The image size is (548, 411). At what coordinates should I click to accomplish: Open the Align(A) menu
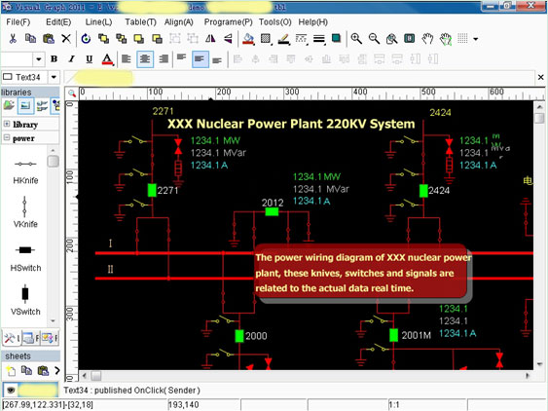coord(178,22)
